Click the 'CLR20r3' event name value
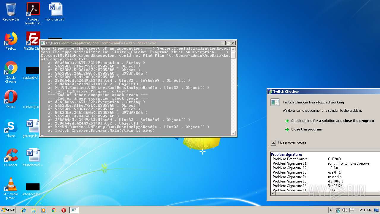The image size is (380, 214). pos(334,159)
